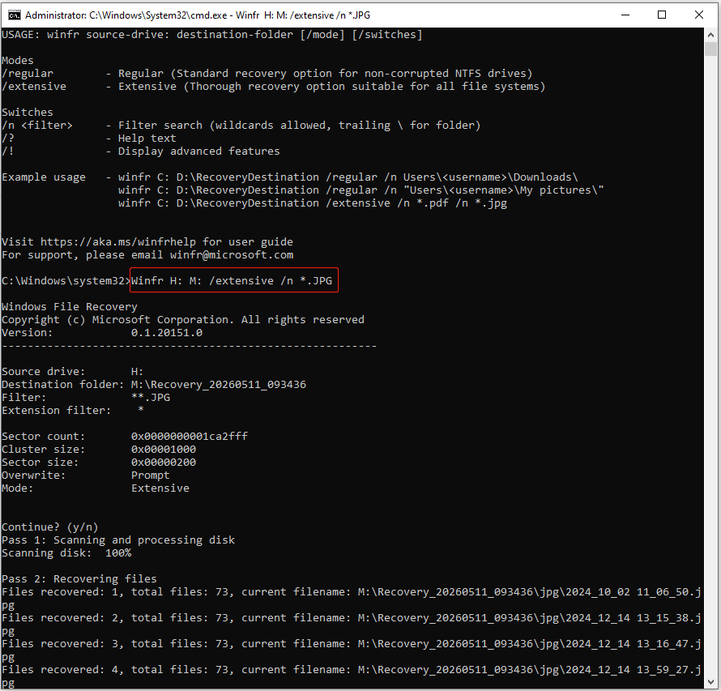Click version number '0.1.20151.0'
The width and height of the screenshot is (721, 691).
(166, 332)
